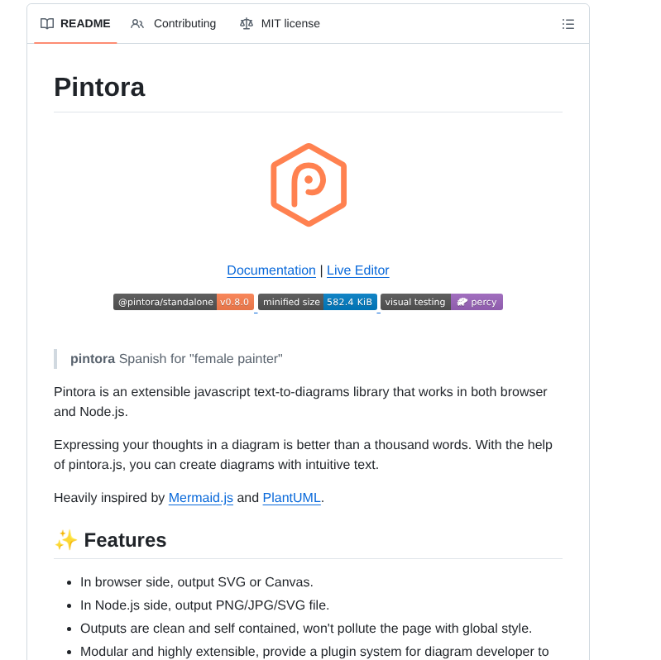Click the sparkles emoji next to Features

pyautogui.click(x=65, y=540)
